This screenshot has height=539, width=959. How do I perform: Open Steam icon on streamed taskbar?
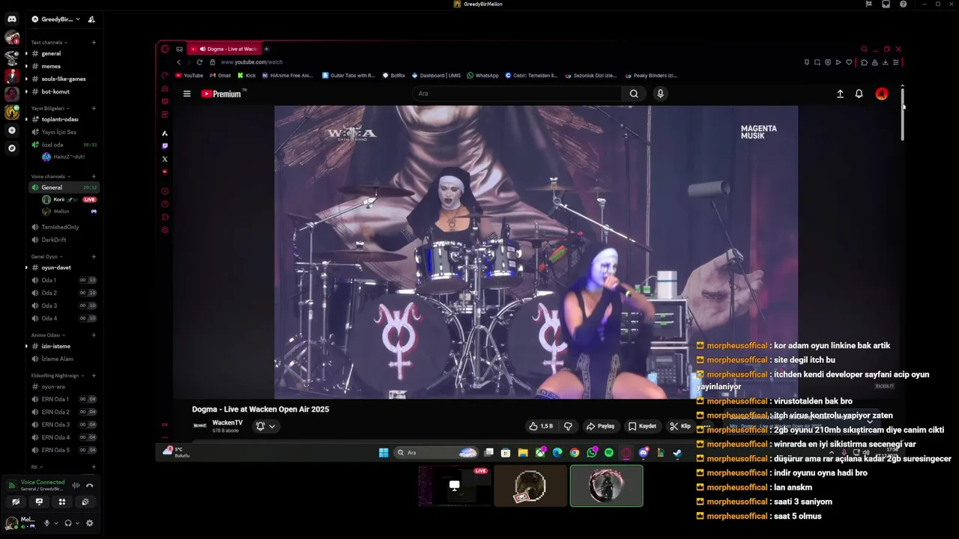(677, 452)
